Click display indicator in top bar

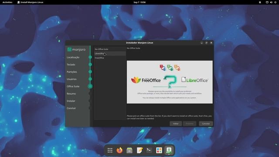pos(267,2)
